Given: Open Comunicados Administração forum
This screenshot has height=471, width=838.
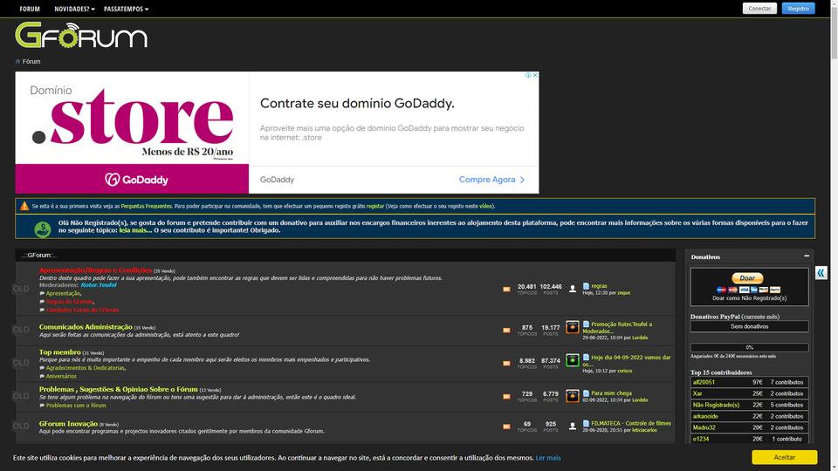Looking at the screenshot, I should (x=86, y=327).
